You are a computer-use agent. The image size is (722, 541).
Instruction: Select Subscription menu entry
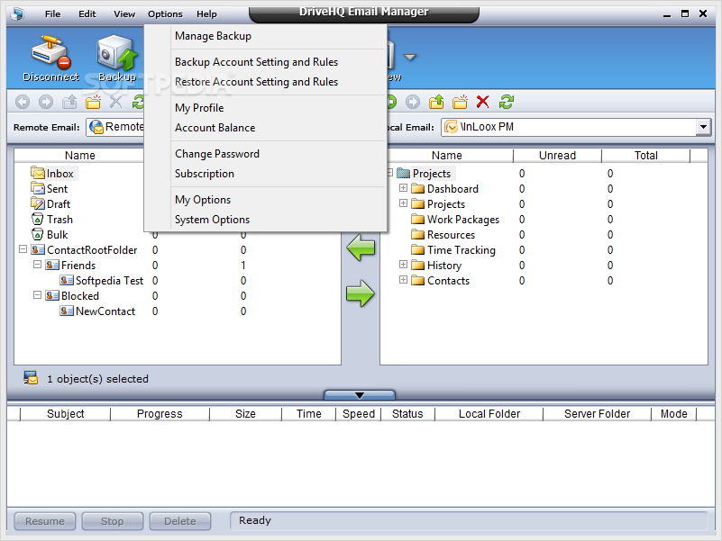click(x=279, y=174)
